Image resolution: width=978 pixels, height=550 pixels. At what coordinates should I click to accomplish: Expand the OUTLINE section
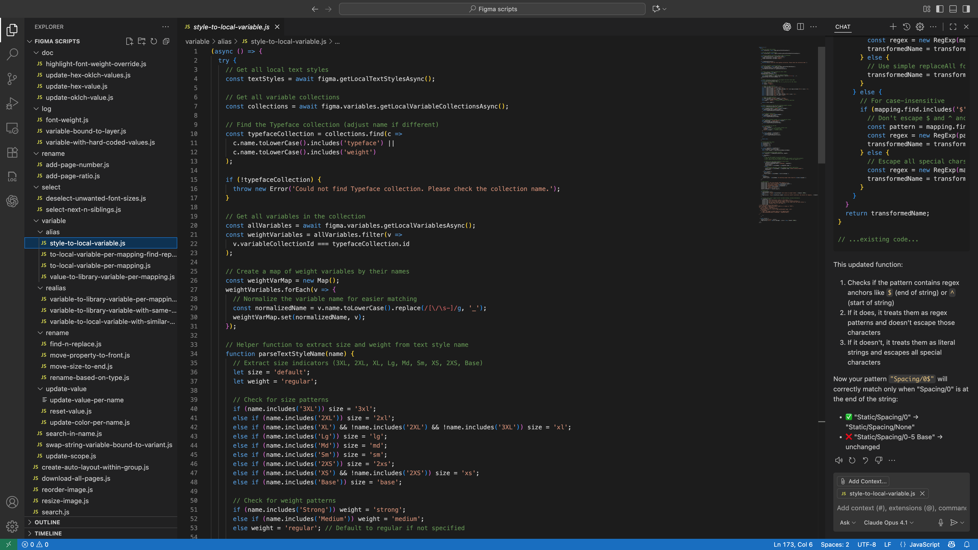click(47, 522)
